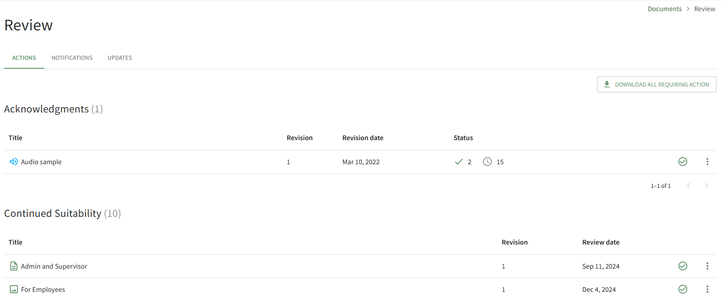The image size is (724, 299).
Task: Select the Actions tab
Action: [24, 58]
